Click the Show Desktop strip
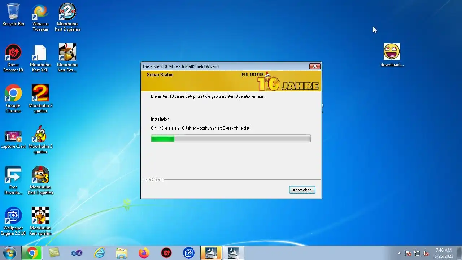 click(x=459, y=253)
